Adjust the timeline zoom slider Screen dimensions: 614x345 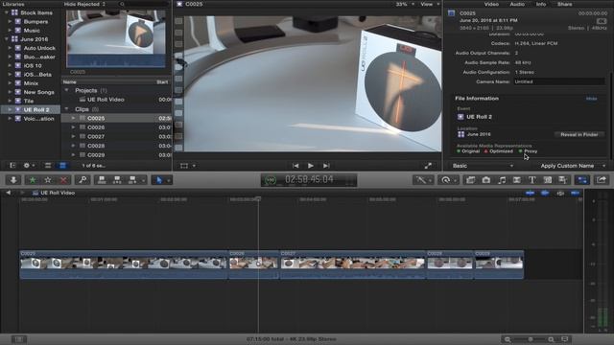tap(531, 339)
